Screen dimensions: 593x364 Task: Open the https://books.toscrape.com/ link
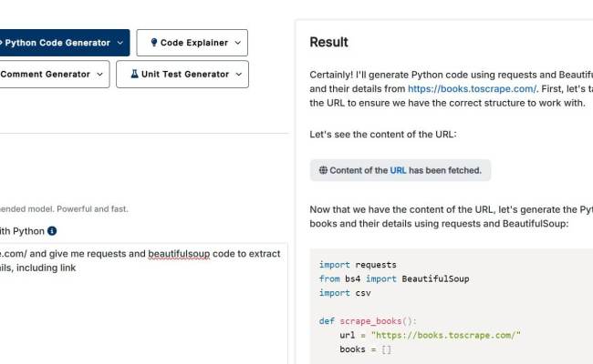472,89
